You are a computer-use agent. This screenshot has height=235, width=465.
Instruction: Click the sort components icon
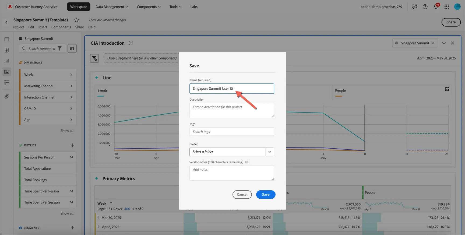tap(72, 48)
